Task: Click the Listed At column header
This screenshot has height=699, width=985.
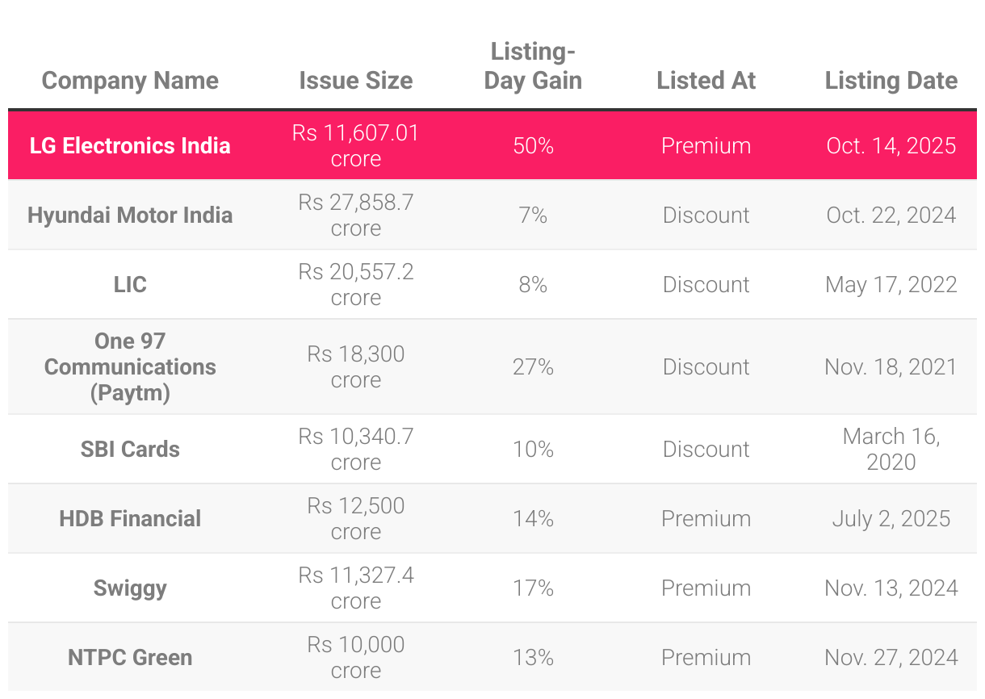Action: [x=706, y=81]
